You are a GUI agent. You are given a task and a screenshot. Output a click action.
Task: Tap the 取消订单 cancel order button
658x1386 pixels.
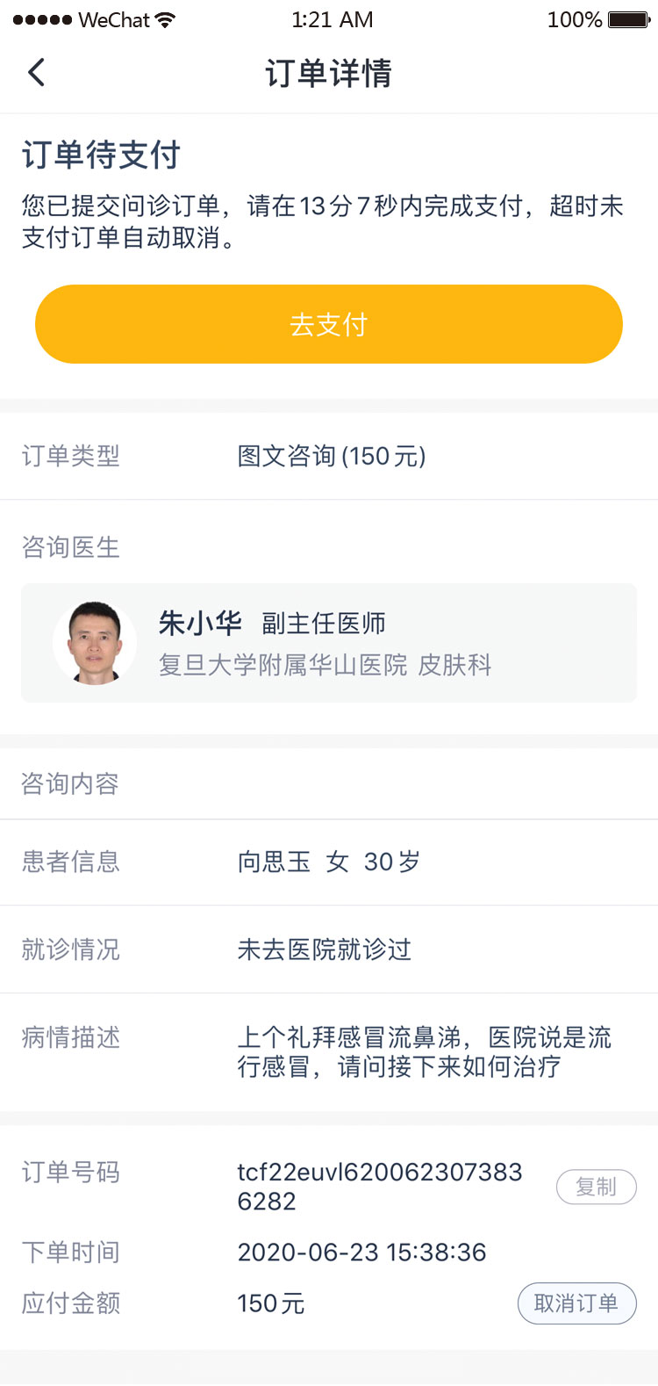pos(576,1303)
